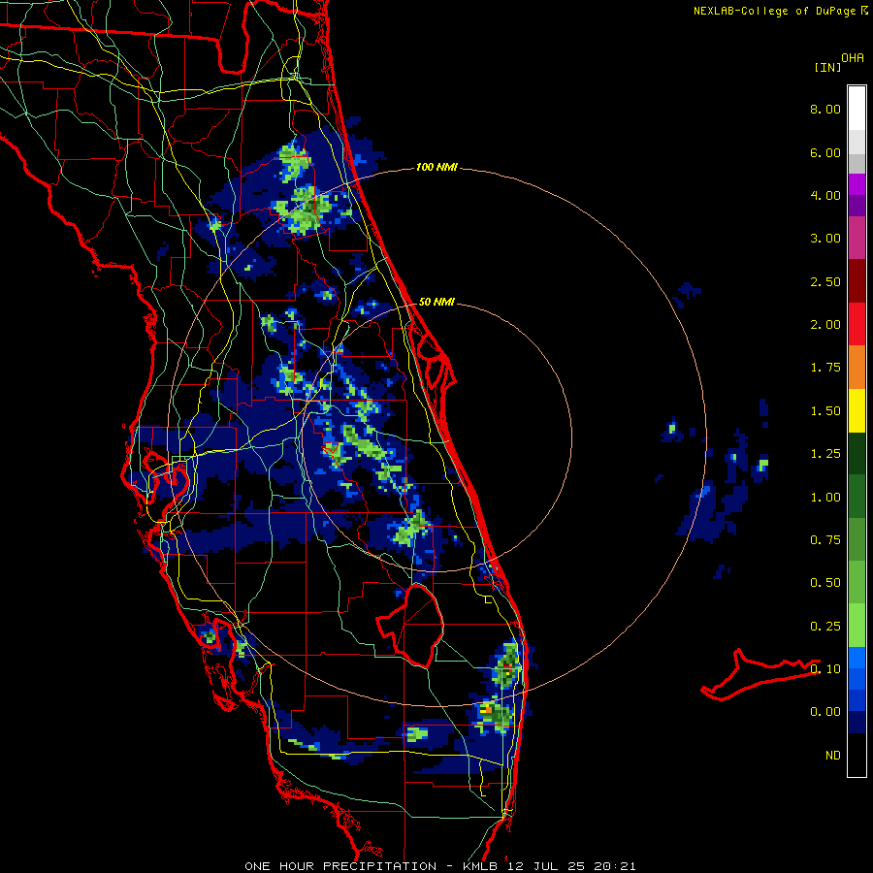Click the 4.00 legend value
Image resolution: width=873 pixels, height=873 pixels.
(825, 195)
